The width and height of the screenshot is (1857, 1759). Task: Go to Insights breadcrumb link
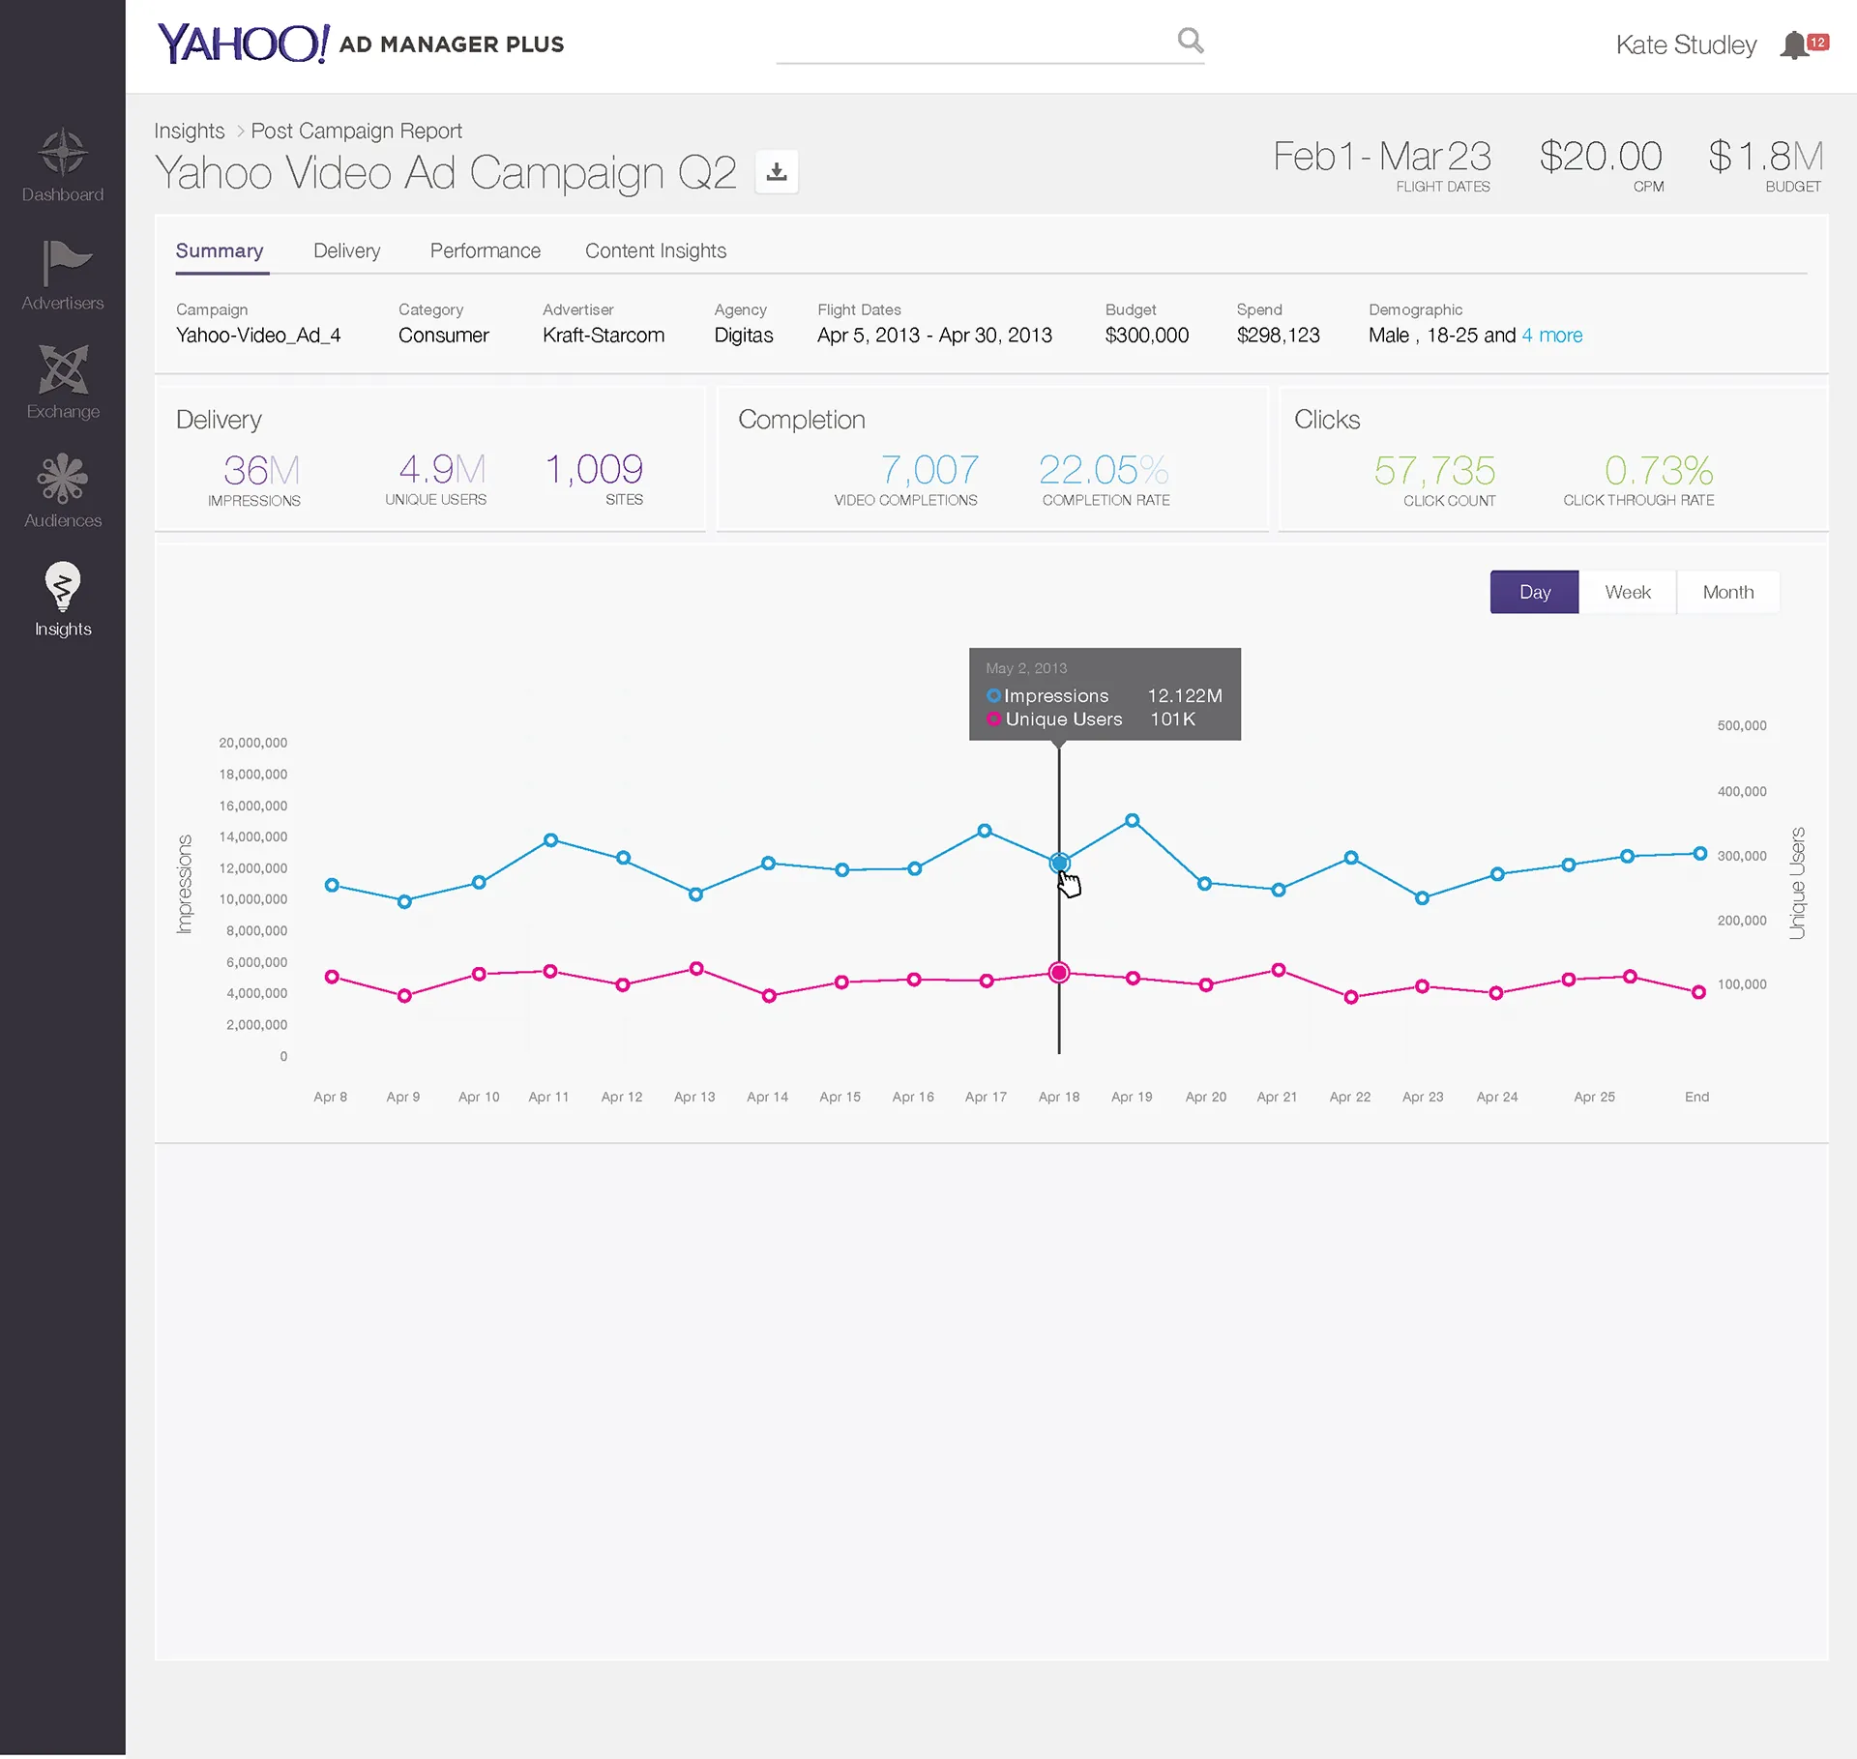pyautogui.click(x=190, y=131)
